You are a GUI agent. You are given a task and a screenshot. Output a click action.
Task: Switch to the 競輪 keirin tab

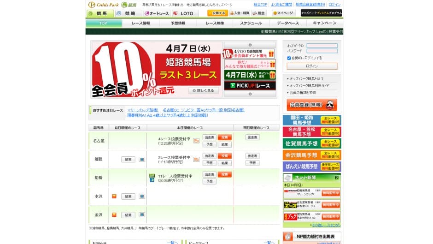pos(129,13)
